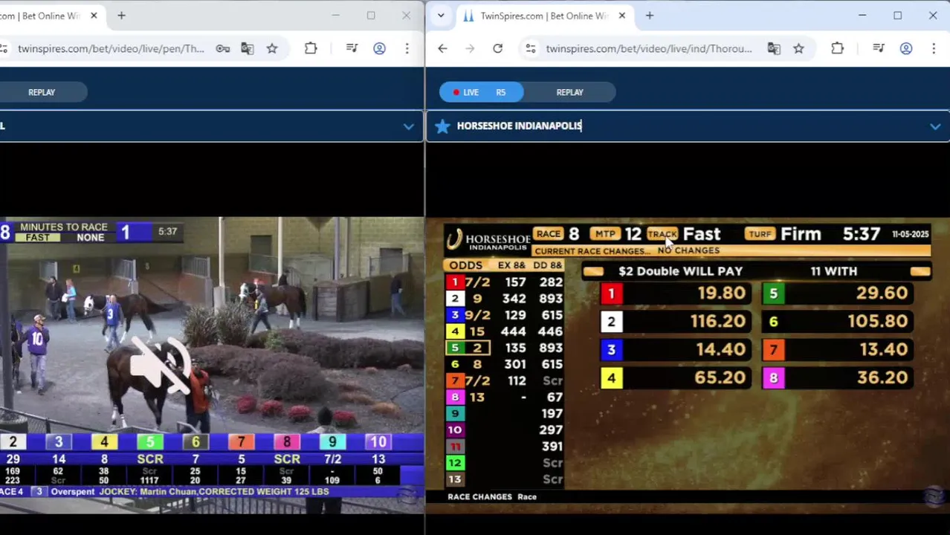This screenshot has height=535, width=950.
Task: Expand Horseshoe Indianapolis track chevron
Action: click(x=935, y=126)
